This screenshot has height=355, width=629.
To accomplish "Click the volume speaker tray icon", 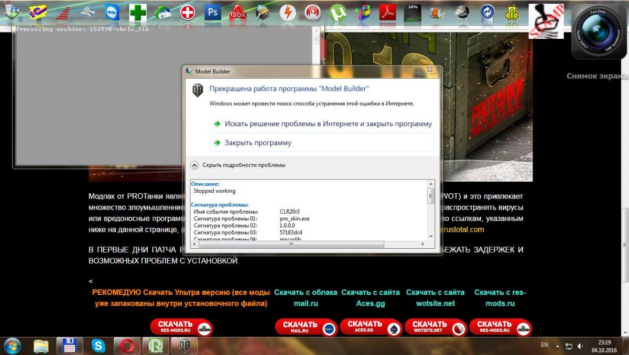I will coord(580,346).
